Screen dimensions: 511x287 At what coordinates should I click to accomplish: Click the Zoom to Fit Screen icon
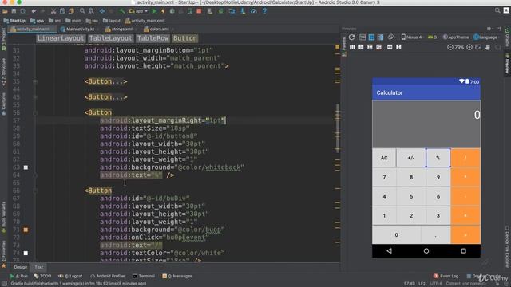coord(478,48)
